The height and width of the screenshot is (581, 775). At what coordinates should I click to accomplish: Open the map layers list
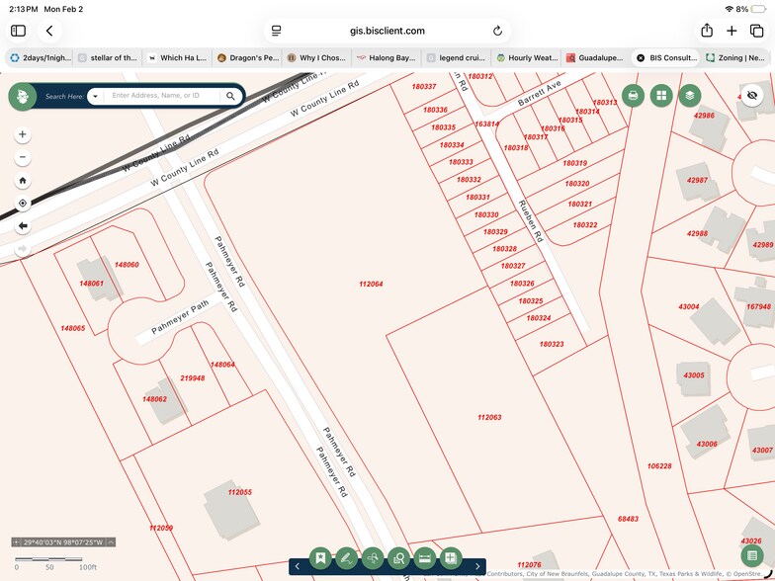tap(690, 96)
